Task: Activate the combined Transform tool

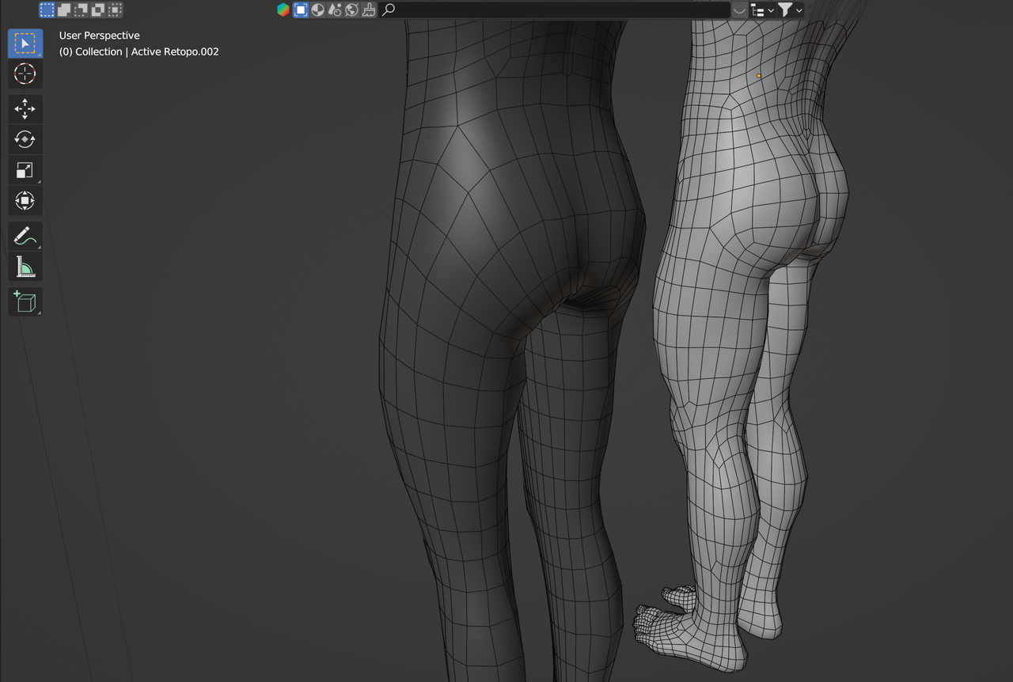Action: click(x=25, y=201)
